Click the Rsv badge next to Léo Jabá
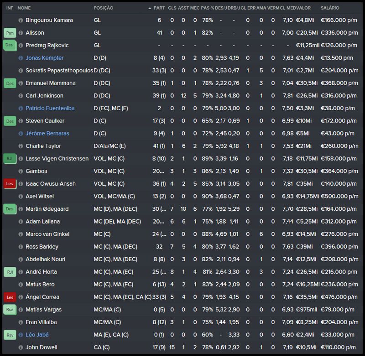The height and width of the screenshot is (356, 365). [10, 335]
